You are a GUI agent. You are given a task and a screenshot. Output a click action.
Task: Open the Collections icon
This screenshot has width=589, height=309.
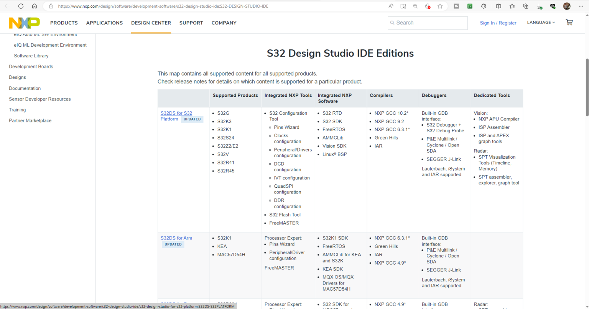pyautogui.click(x=526, y=6)
